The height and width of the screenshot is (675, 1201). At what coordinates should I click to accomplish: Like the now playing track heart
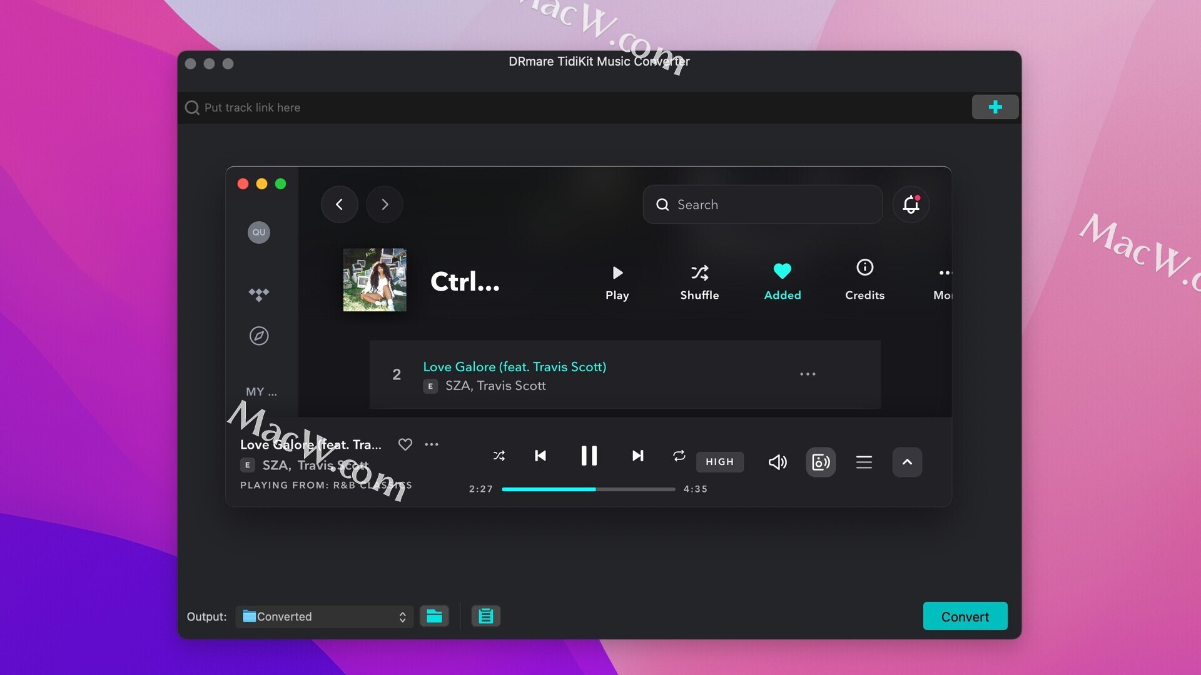pyautogui.click(x=405, y=444)
